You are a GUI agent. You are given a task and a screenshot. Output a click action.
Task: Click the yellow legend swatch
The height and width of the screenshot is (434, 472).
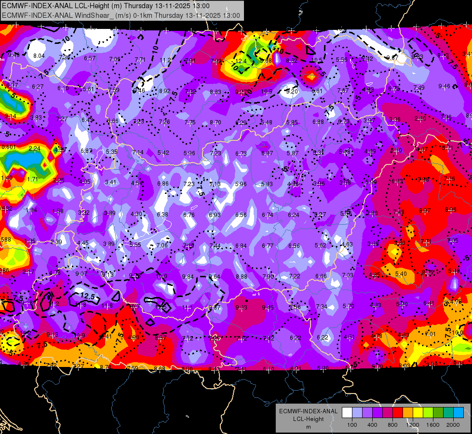coord(418,413)
